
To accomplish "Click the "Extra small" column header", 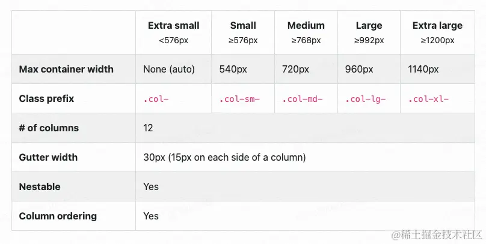I will (173, 26).
